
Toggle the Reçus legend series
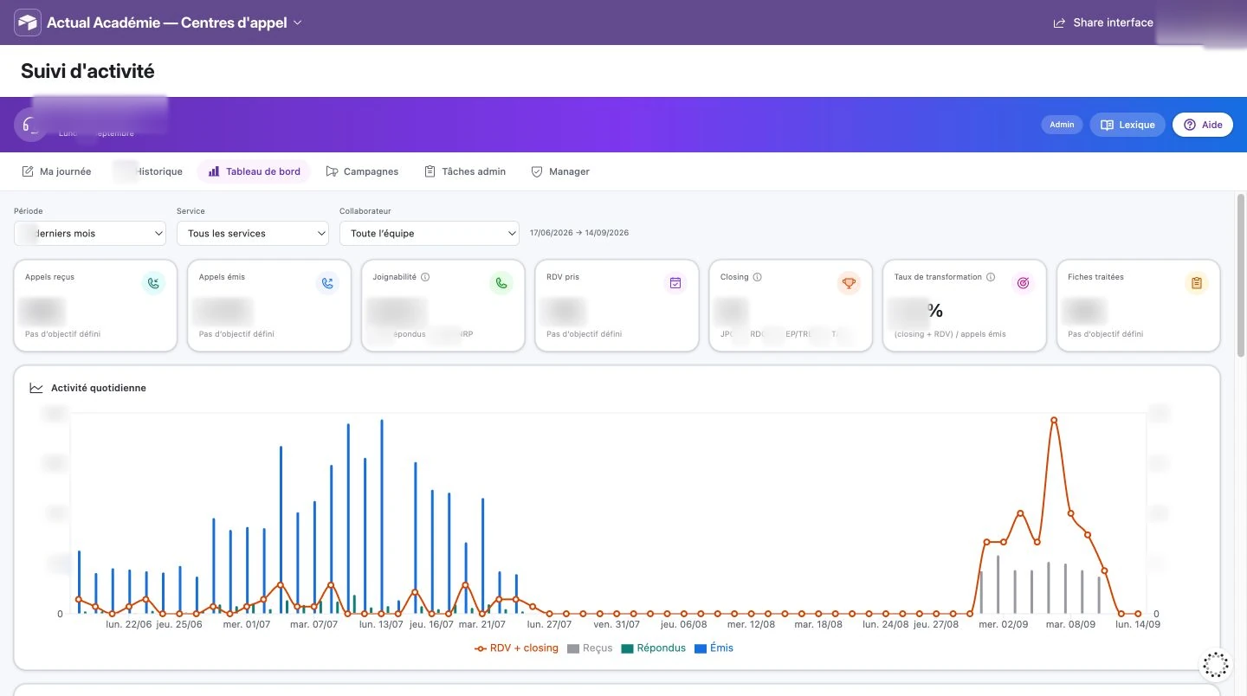[590, 648]
